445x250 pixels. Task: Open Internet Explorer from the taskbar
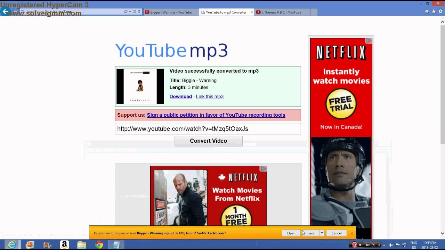tap(12, 245)
